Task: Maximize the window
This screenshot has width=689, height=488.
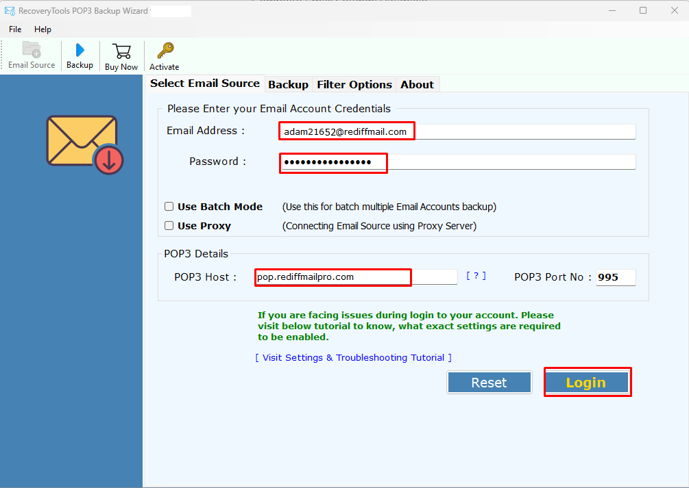Action: click(643, 10)
